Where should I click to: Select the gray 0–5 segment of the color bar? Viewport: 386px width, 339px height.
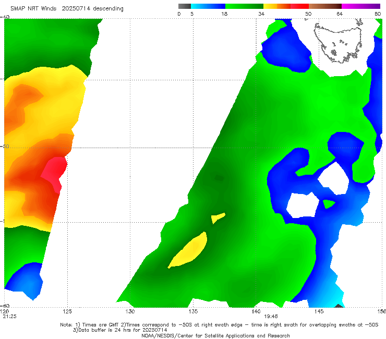185,6
